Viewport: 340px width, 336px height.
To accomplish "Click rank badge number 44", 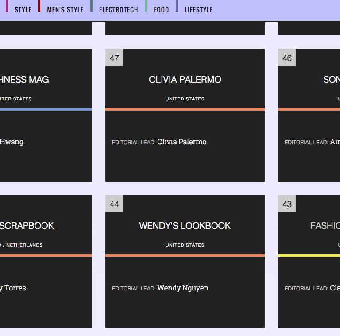I will pos(114,204).
